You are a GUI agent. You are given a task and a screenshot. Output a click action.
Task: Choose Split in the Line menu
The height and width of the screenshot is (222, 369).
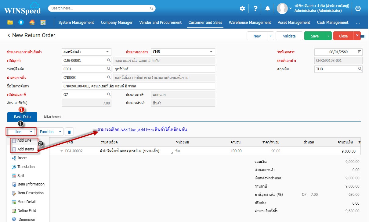21,176
